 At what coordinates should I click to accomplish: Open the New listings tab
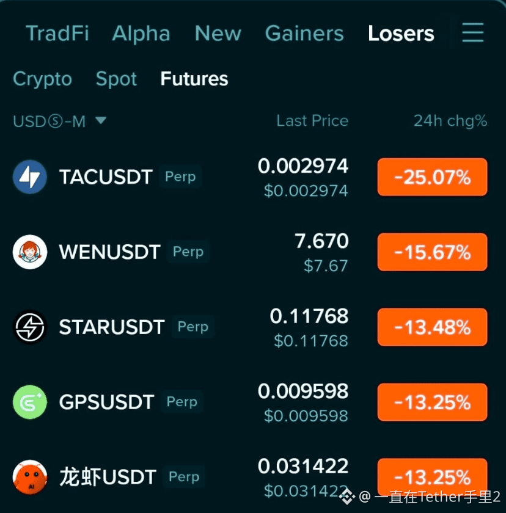click(x=218, y=34)
